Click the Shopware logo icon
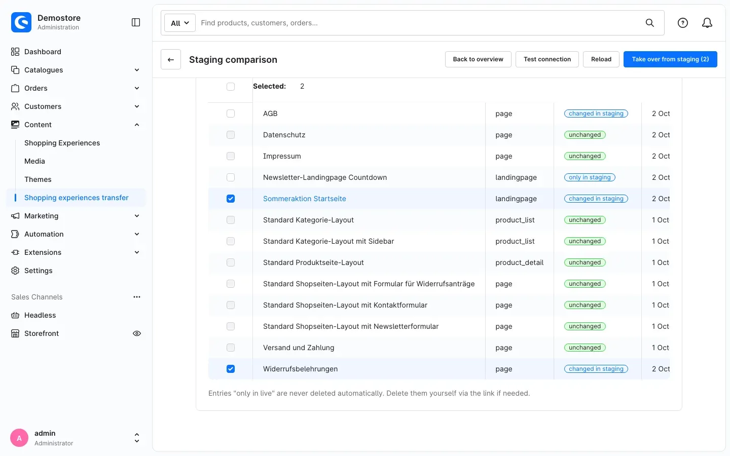The height and width of the screenshot is (456, 730). pyautogui.click(x=21, y=22)
